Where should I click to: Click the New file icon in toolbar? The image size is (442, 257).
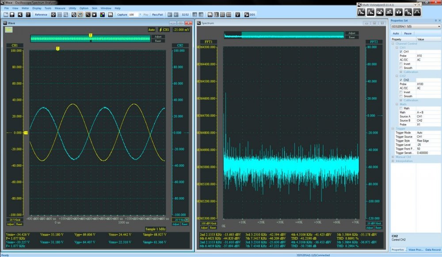pos(6,15)
